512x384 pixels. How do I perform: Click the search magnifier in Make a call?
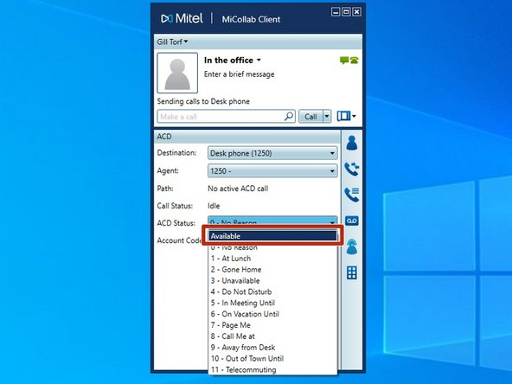(x=289, y=116)
